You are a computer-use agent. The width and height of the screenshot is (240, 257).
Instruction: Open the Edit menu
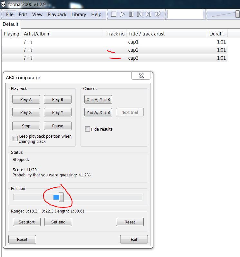23,15
